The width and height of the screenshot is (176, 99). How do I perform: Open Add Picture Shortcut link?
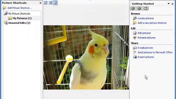click(x=20, y=8)
